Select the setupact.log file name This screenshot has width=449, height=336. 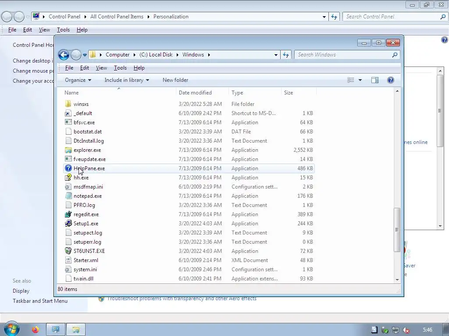click(88, 233)
